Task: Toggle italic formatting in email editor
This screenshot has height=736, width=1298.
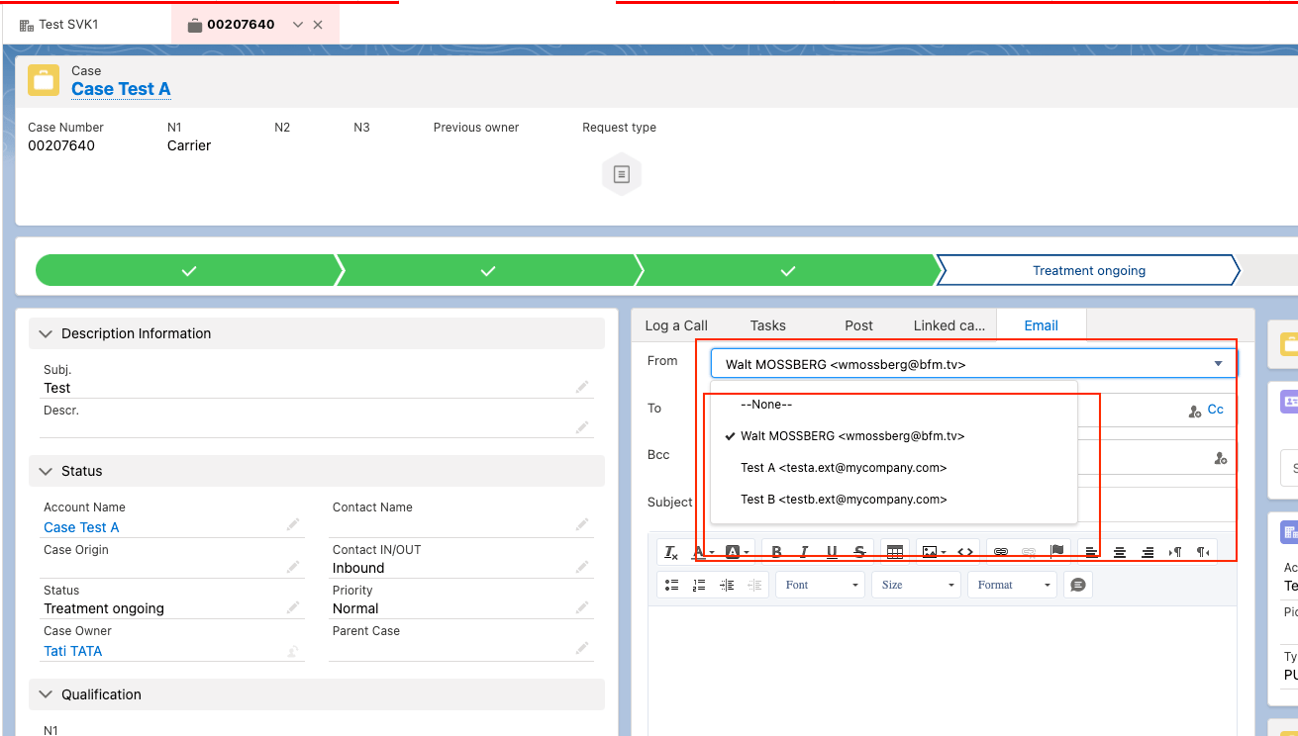Action: point(804,552)
